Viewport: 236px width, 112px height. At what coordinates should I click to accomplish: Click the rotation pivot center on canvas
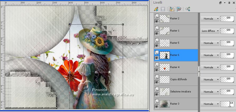click(96, 72)
